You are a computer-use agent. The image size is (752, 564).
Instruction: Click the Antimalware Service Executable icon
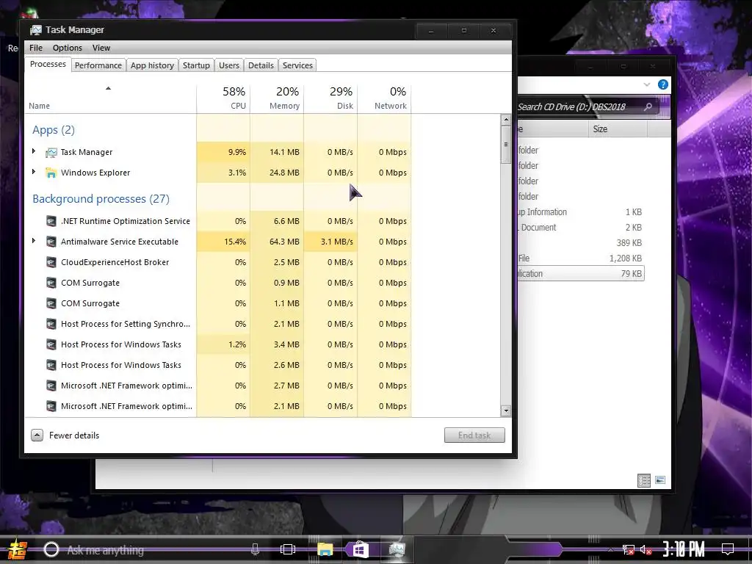51,242
